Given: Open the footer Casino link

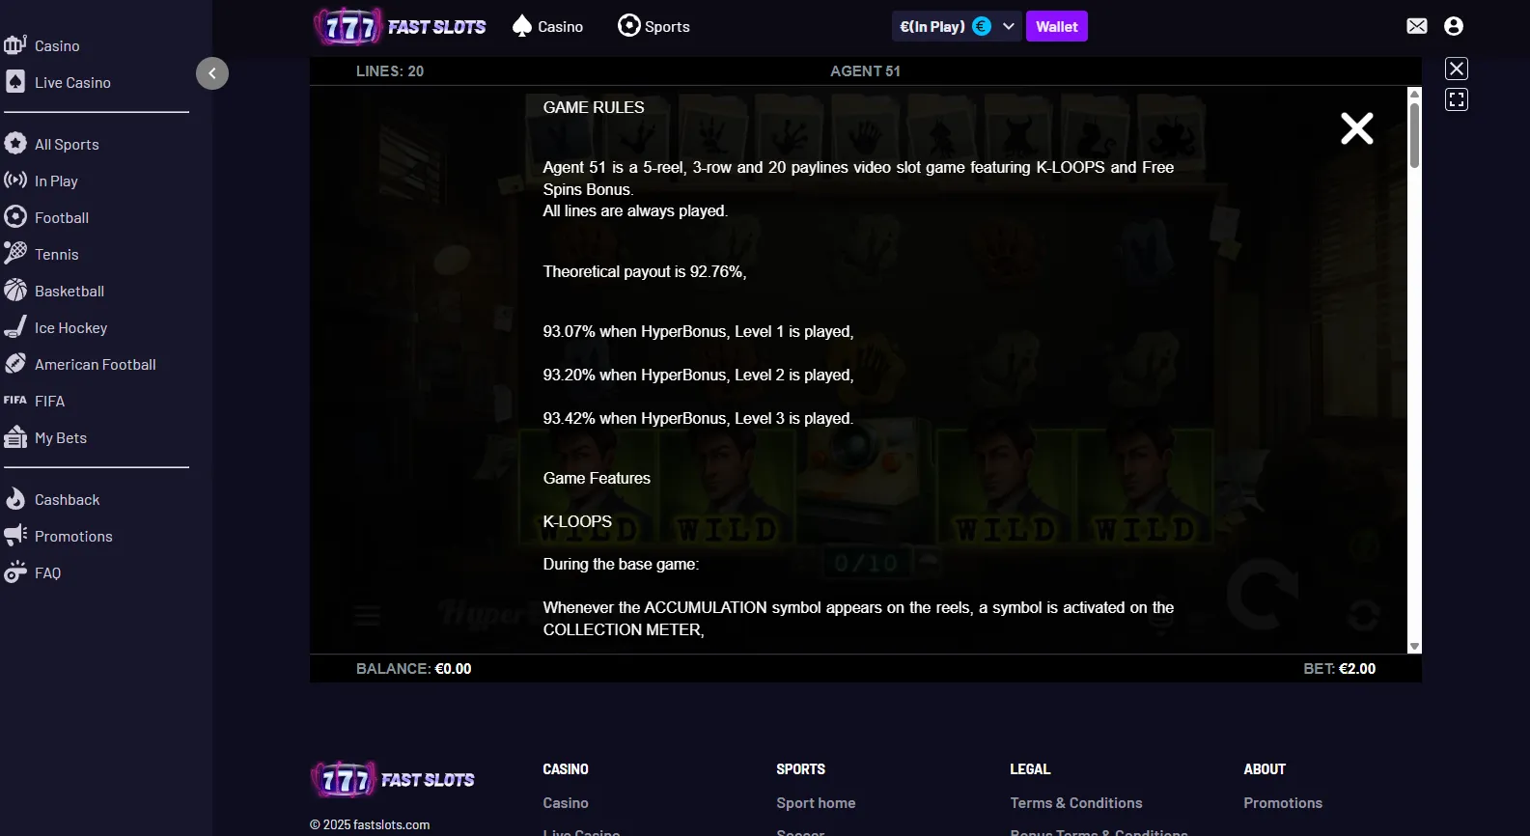Looking at the screenshot, I should click(x=566, y=803).
